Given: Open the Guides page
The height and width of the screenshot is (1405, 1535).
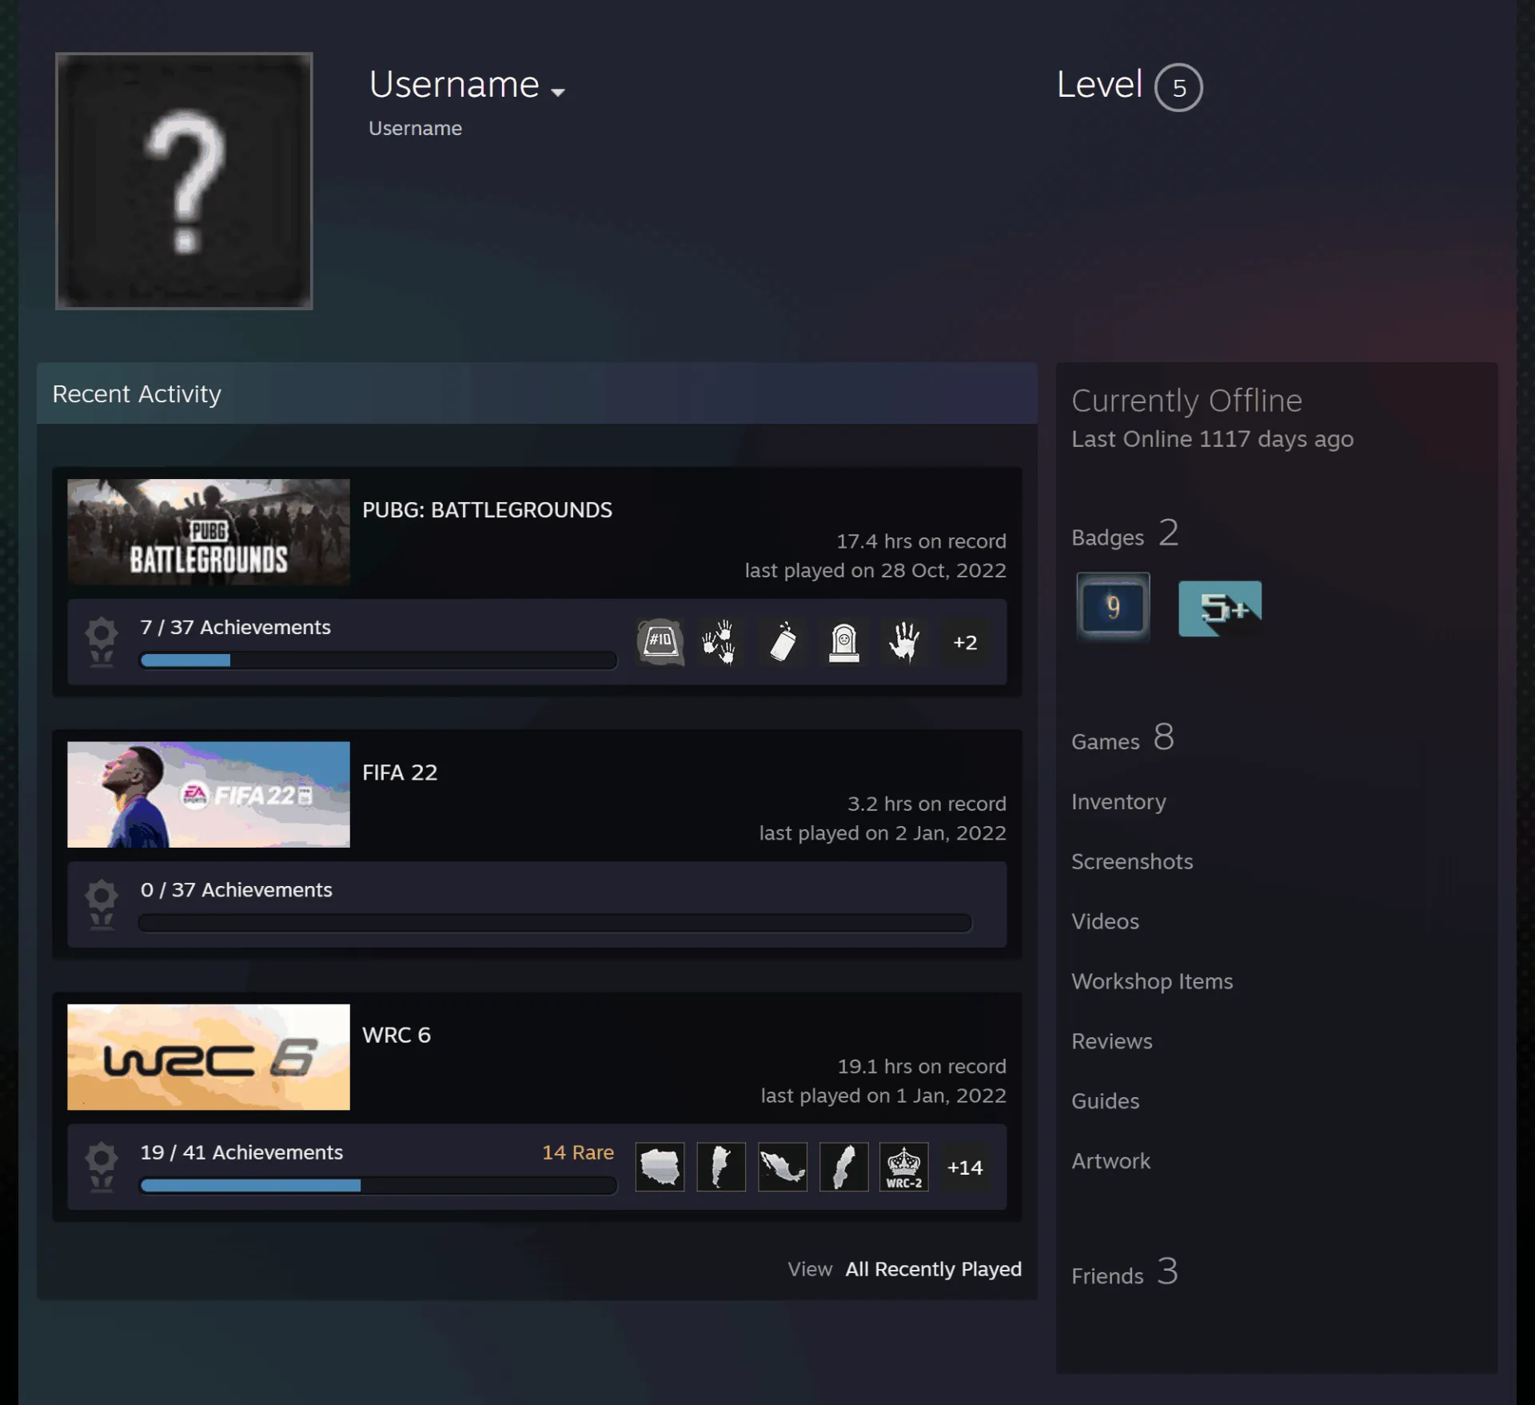Looking at the screenshot, I should click(1105, 1101).
